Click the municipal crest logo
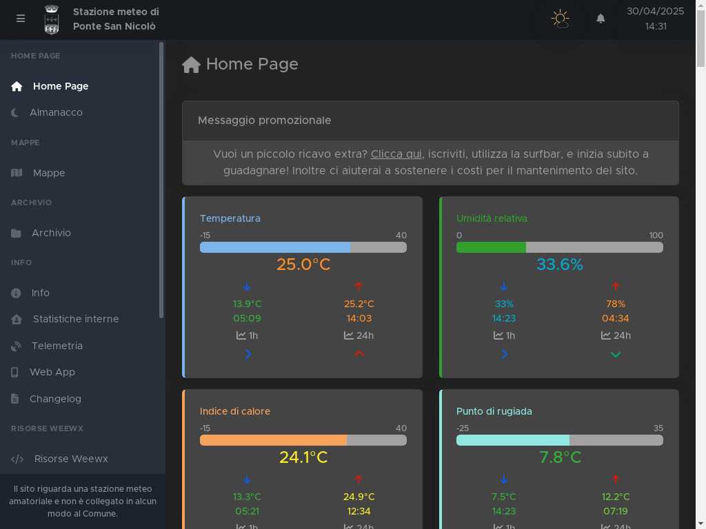706x529 pixels. [x=52, y=19]
